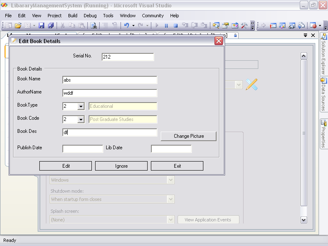This screenshot has height=246, width=328.
Task: Click the Paste clipboard icon
Action: point(81,25)
